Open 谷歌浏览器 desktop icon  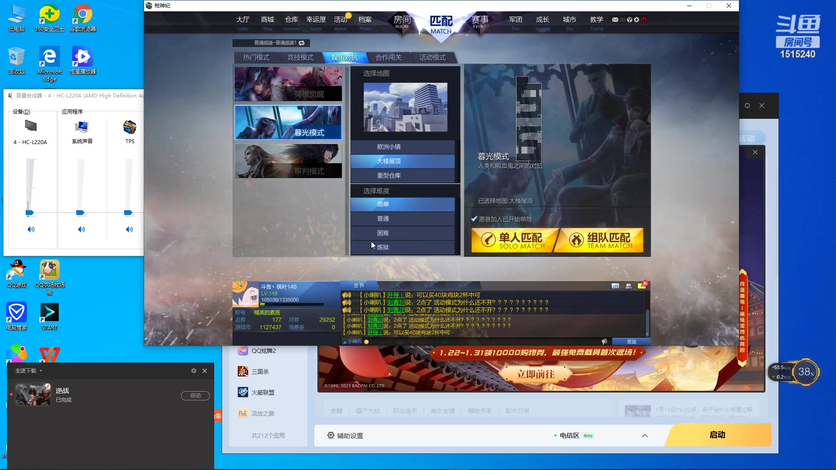tap(83, 18)
